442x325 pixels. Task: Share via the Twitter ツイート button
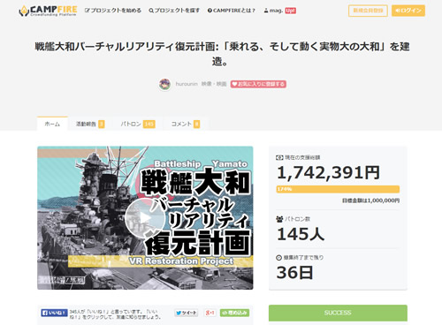[187, 313]
